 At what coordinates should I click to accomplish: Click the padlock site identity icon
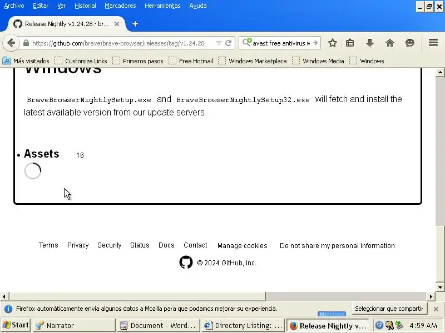(26, 43)
